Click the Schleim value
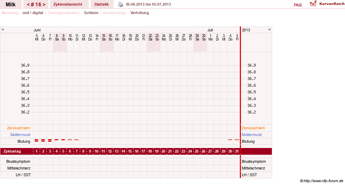The height and width of the screenshot is (185, 345). tap(91, 13)
